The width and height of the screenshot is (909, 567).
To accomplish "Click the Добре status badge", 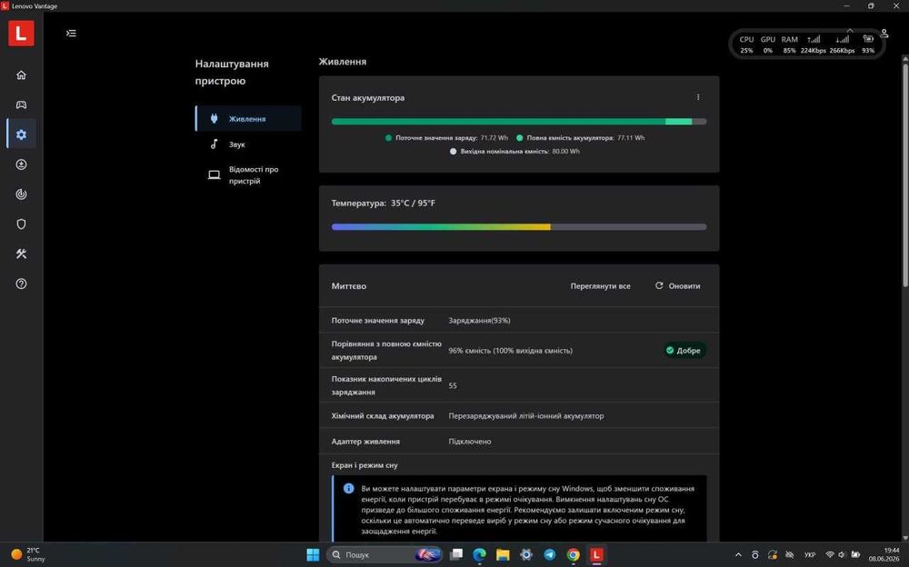I will coord(684,350).
